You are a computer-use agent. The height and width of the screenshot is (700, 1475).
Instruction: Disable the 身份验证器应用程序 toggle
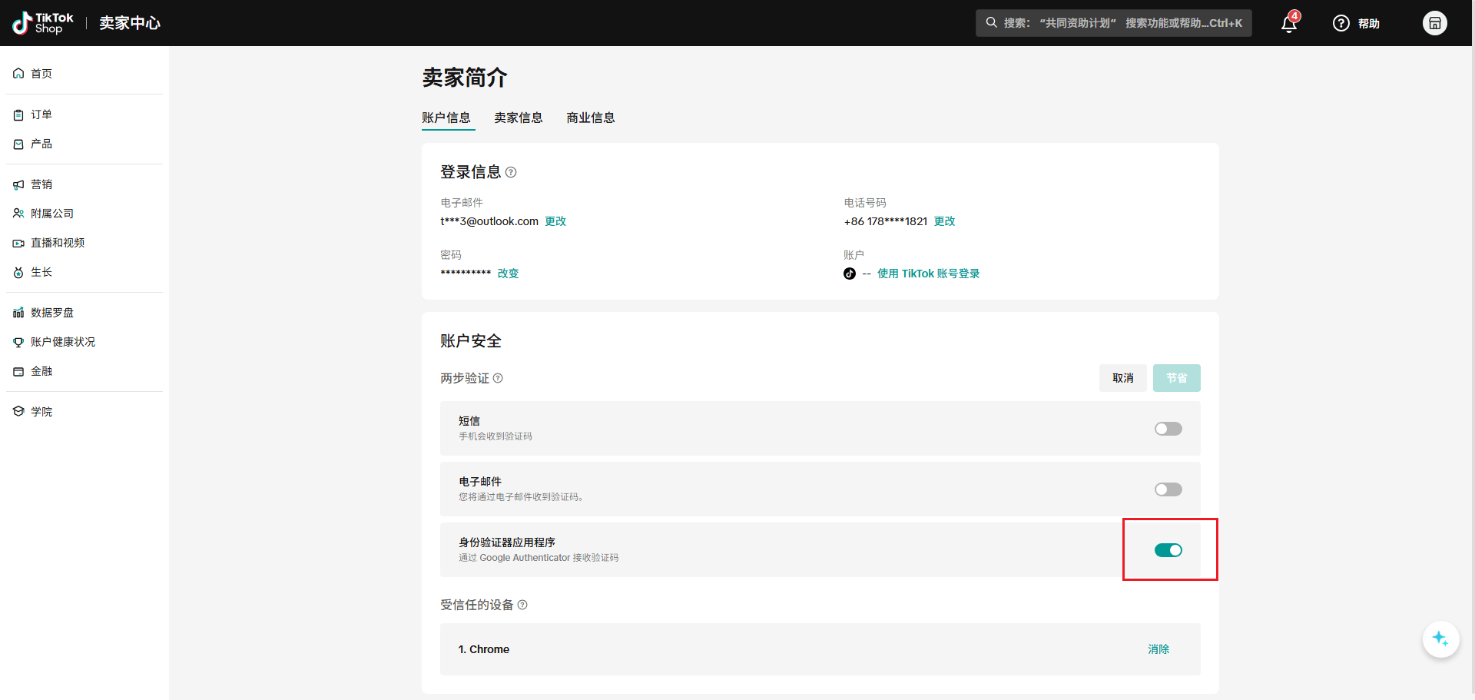1168,550
